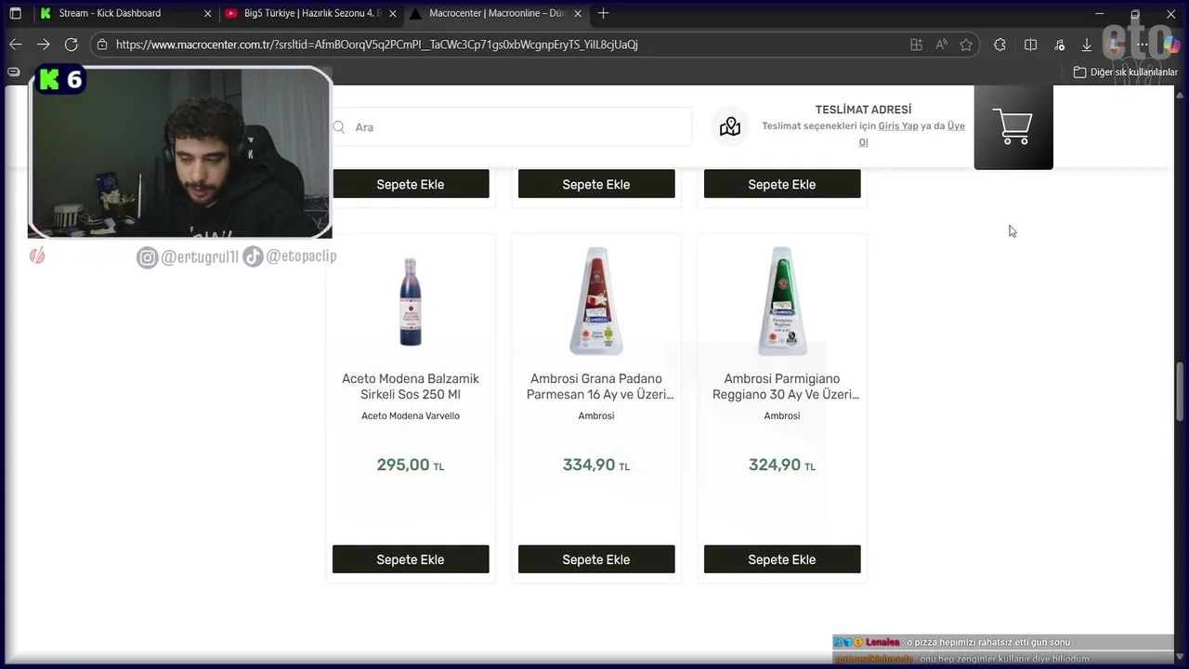1189x669 pixels.
Task: Click the page vertical scrollbar thumb
Action: [x=1181, y=390]
